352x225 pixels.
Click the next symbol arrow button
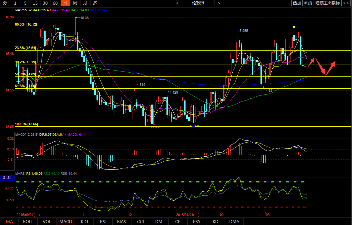coord(219,3)
